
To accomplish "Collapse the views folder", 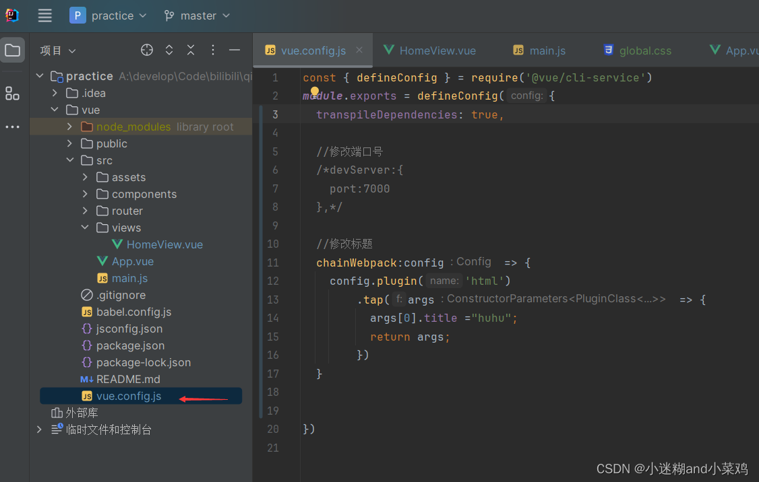I will [85, 228].
